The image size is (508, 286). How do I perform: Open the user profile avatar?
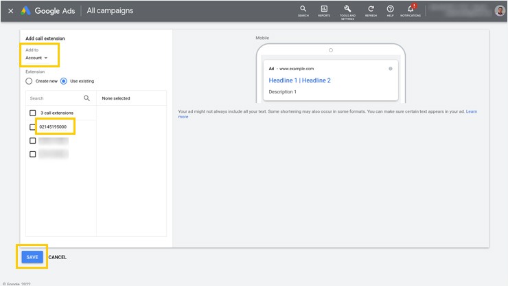point(499,11)
